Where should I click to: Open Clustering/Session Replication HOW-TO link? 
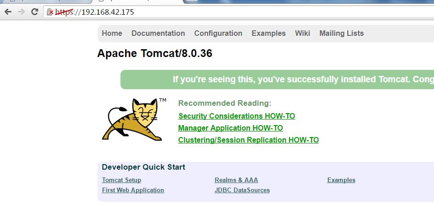pyautogui.click(x=249, y=140)
